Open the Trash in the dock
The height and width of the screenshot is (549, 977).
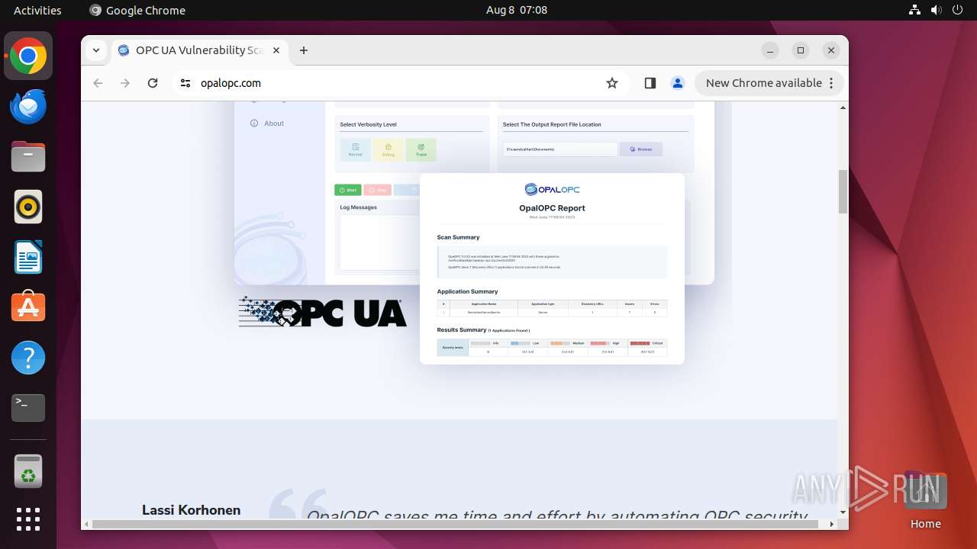(28, 471)
